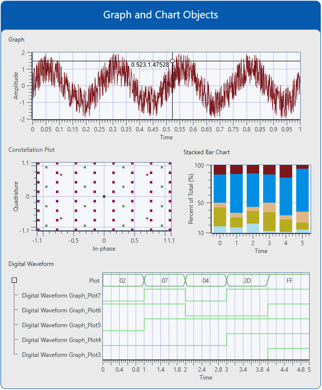Collapse the Plot tree in Digital Waveform
322x390 pixels.
click(x=14, y=280)
